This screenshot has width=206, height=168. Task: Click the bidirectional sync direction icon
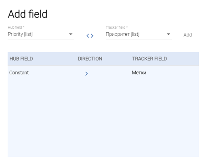point(90,35)
